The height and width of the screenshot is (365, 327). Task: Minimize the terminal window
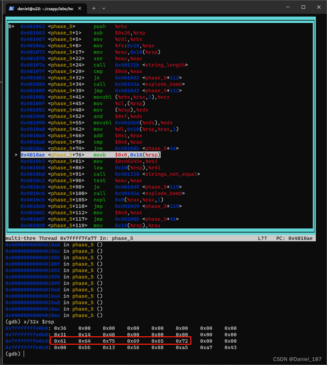[x=288, y=7]
